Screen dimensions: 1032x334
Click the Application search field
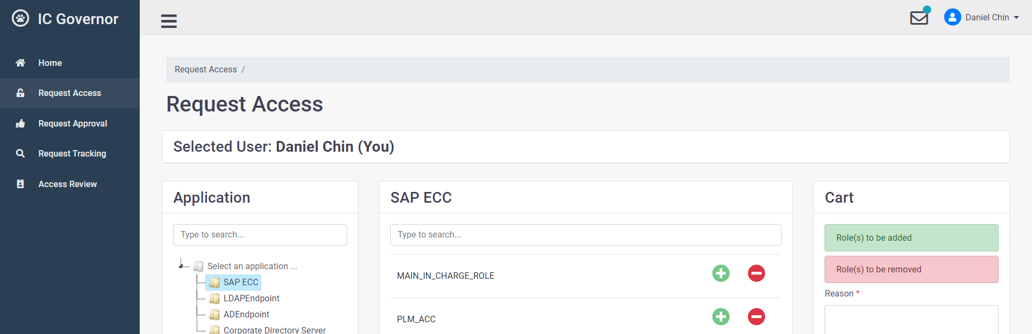[x=260, y=235]
